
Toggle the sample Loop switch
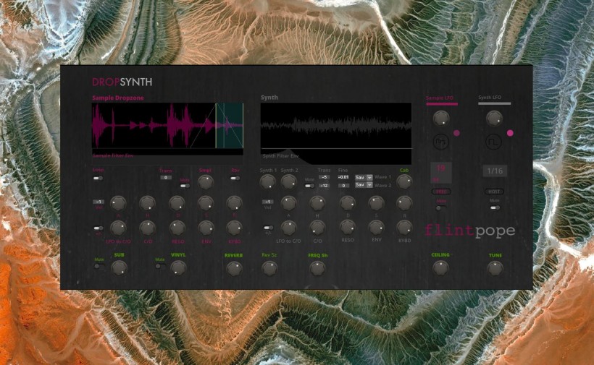tap(97, 178)
